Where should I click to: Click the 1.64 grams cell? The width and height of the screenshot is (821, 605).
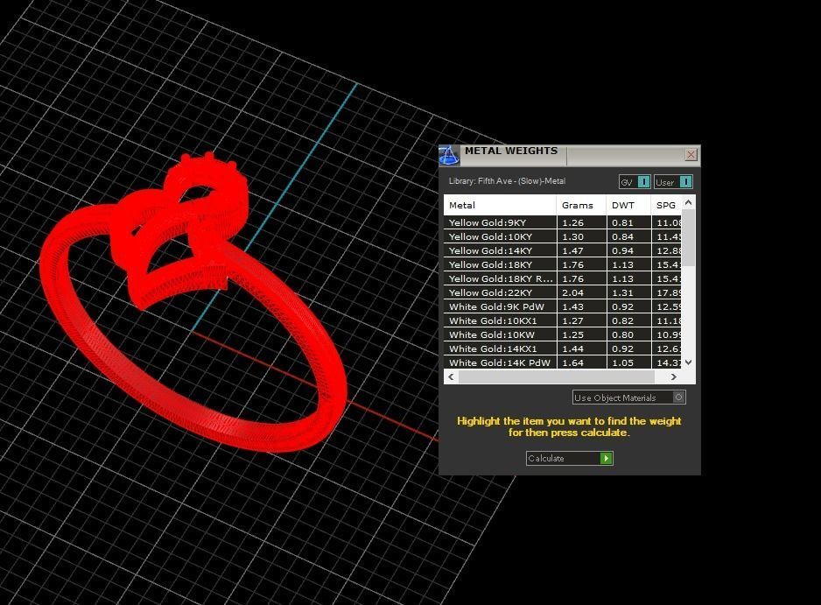pos(581,362)
